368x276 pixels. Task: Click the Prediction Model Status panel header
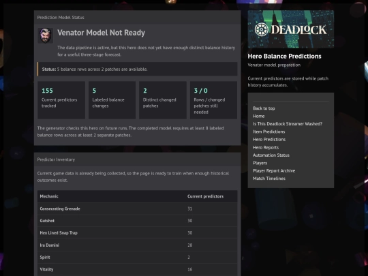click(x=137, y=17)
